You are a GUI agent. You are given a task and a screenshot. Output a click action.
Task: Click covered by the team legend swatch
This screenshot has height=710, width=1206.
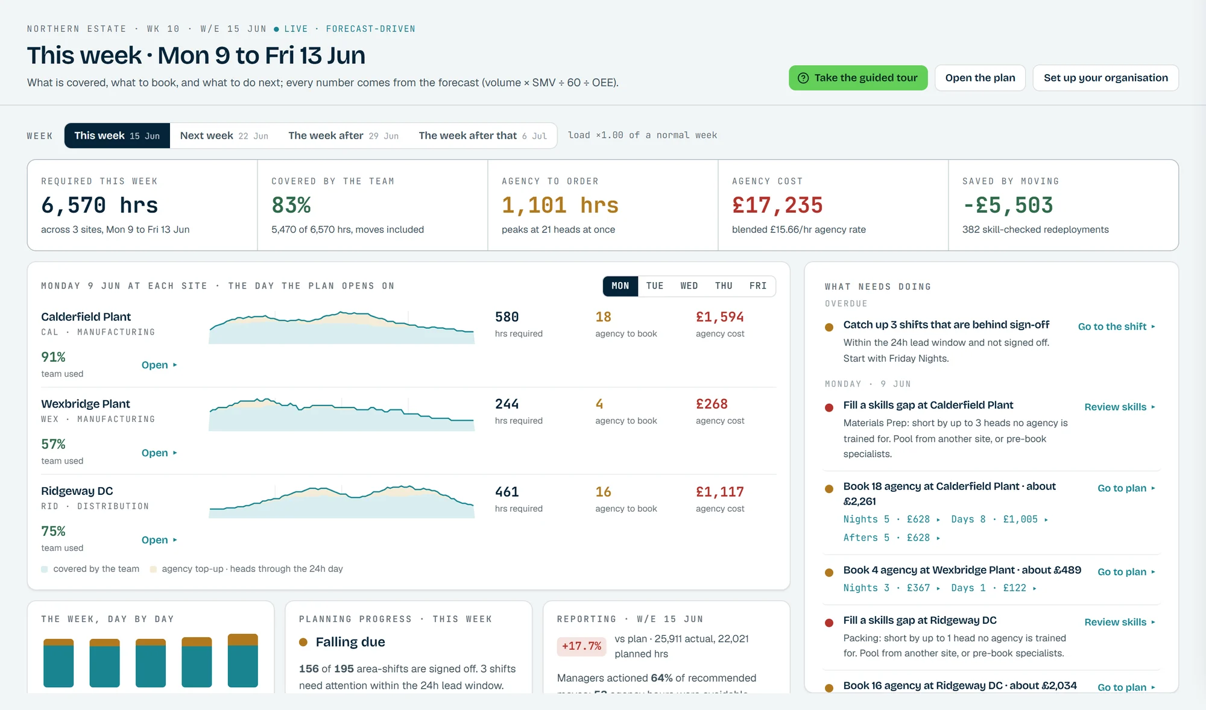(x=45, y=569)
